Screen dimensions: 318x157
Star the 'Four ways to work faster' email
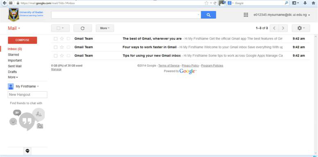tap(62, 47)
